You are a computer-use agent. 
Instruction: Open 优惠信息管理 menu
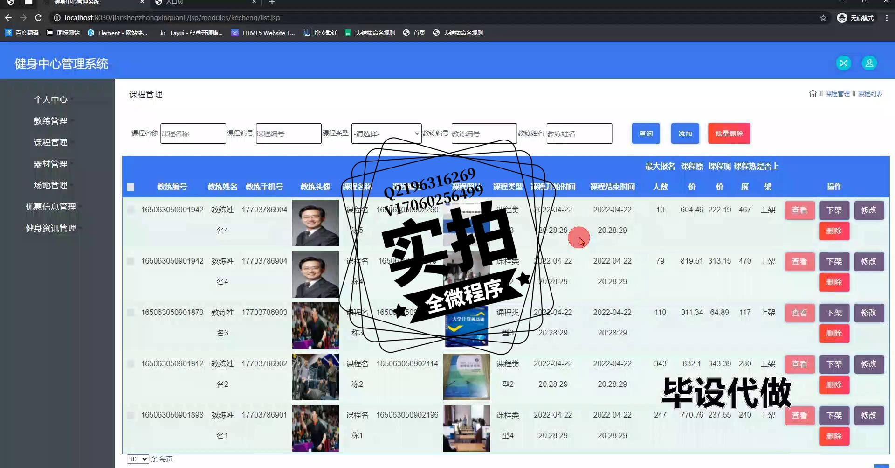[51, 207]
